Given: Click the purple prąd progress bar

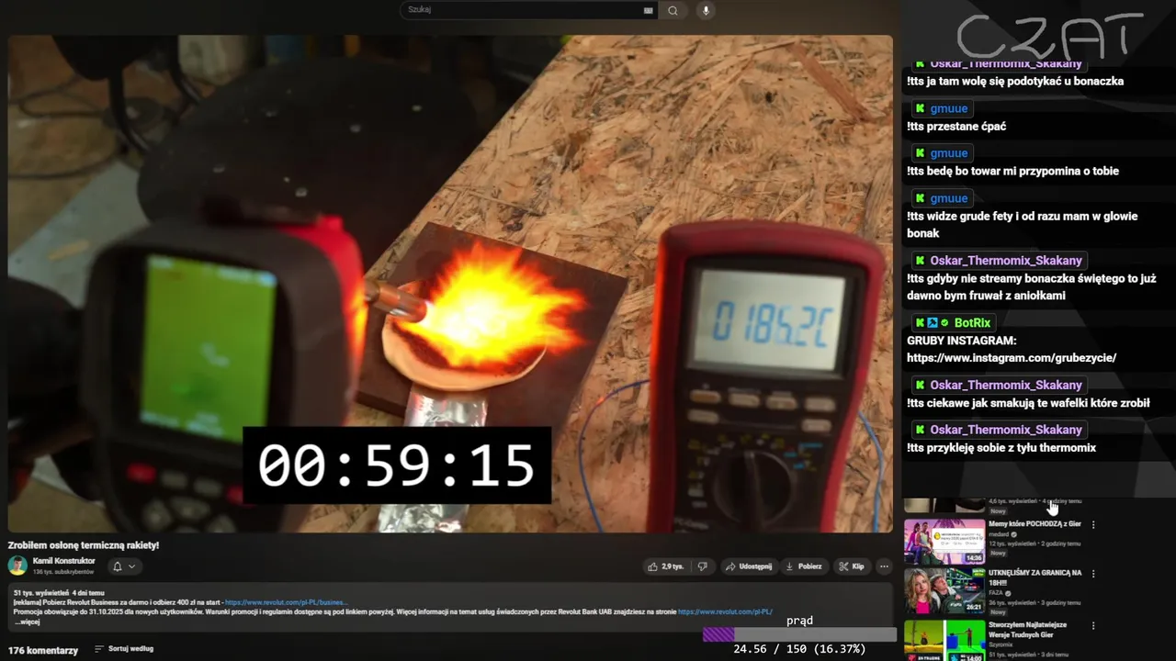Looking at the screenshot, I should pos(799,634).
